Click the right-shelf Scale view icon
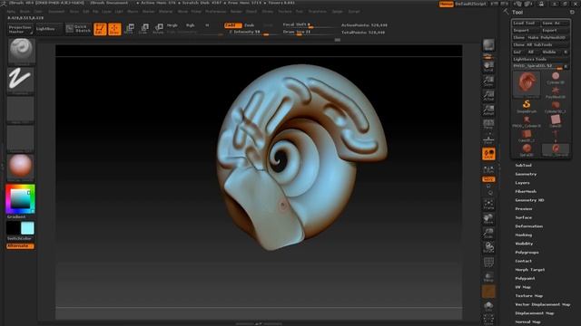Screen dimensions: 581x326 [488, 234]
